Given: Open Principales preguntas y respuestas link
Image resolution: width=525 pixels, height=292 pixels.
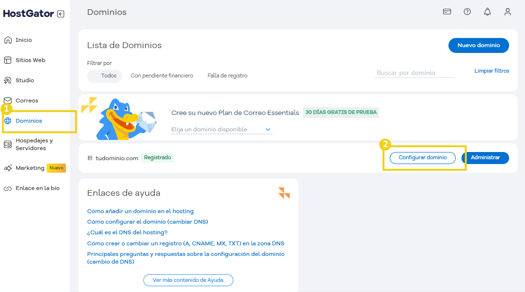Looking at the screenshot, I should 186,258.
